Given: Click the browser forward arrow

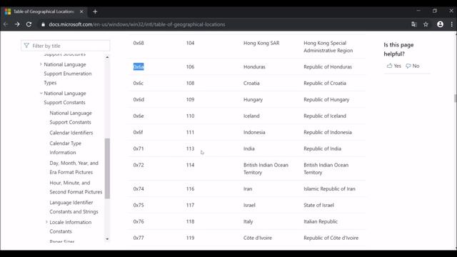Looking at the screenshot, I should [x=17, y=24].
